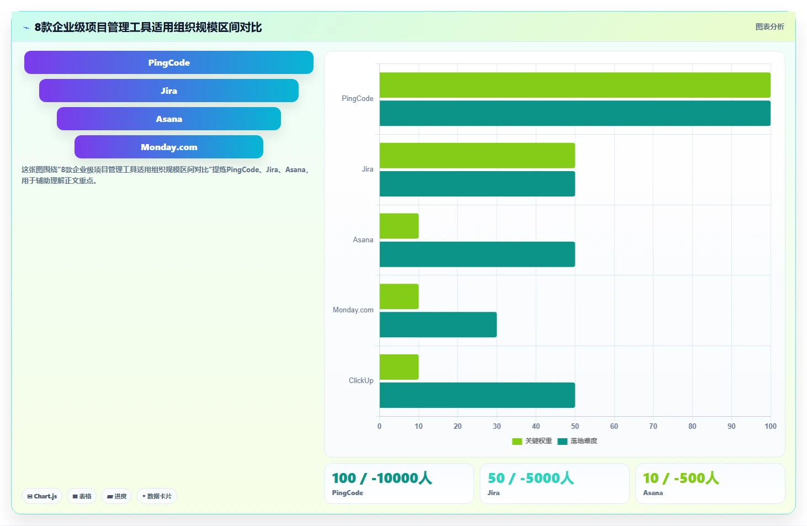Click the Monday.com y-axis label
This screenshot has width=807, height=526.
[353, 310]
